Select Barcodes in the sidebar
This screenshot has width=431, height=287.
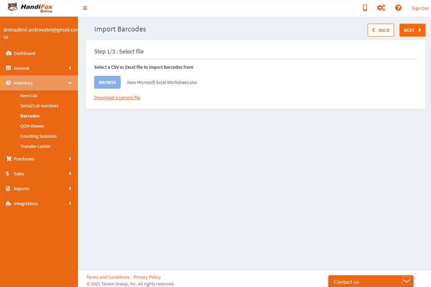pyautogui.click(x=30, y=116)
